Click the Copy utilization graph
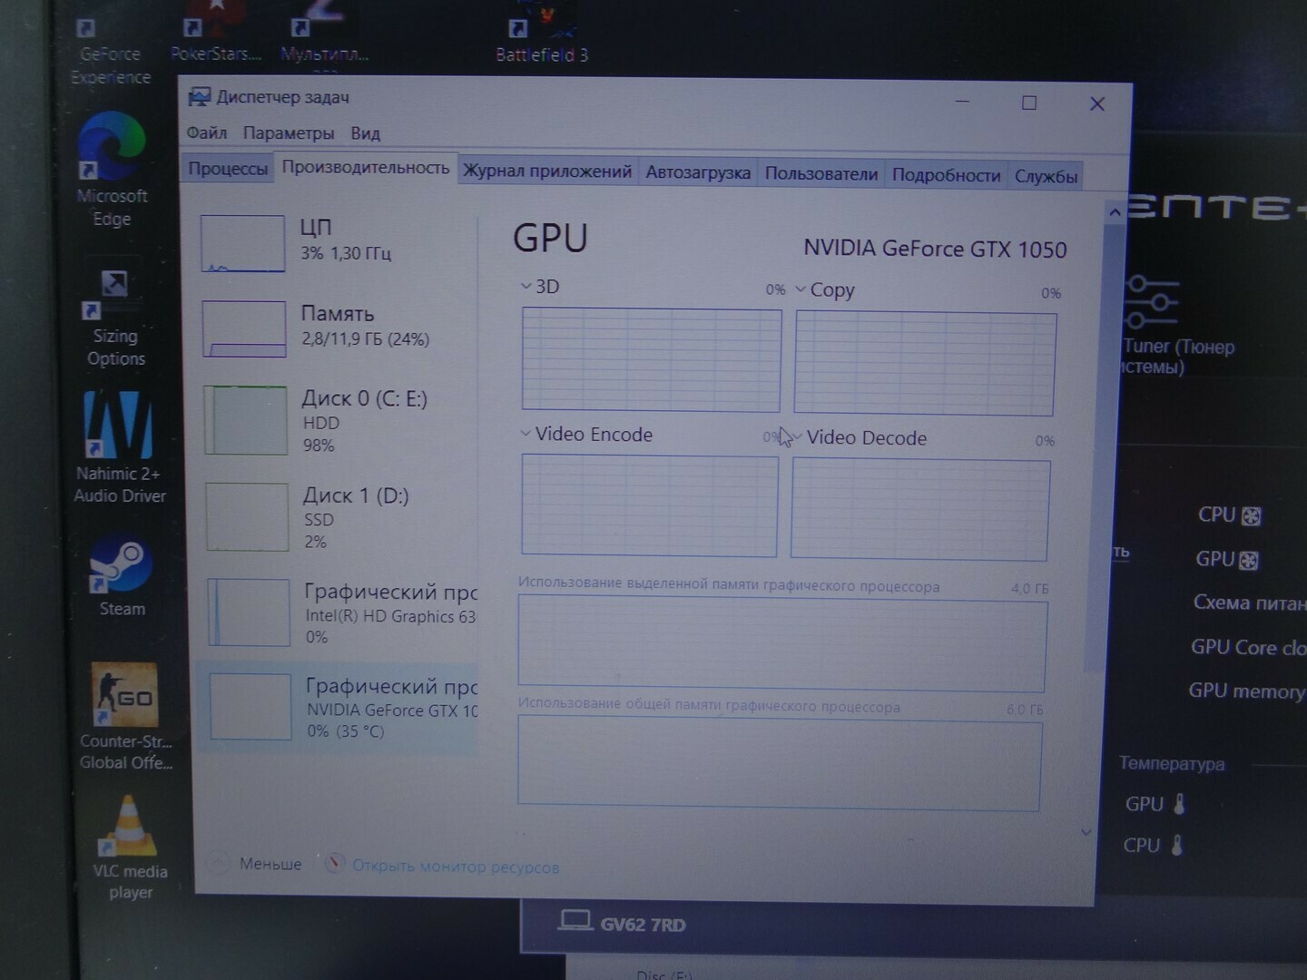 [x=925, y=364]
